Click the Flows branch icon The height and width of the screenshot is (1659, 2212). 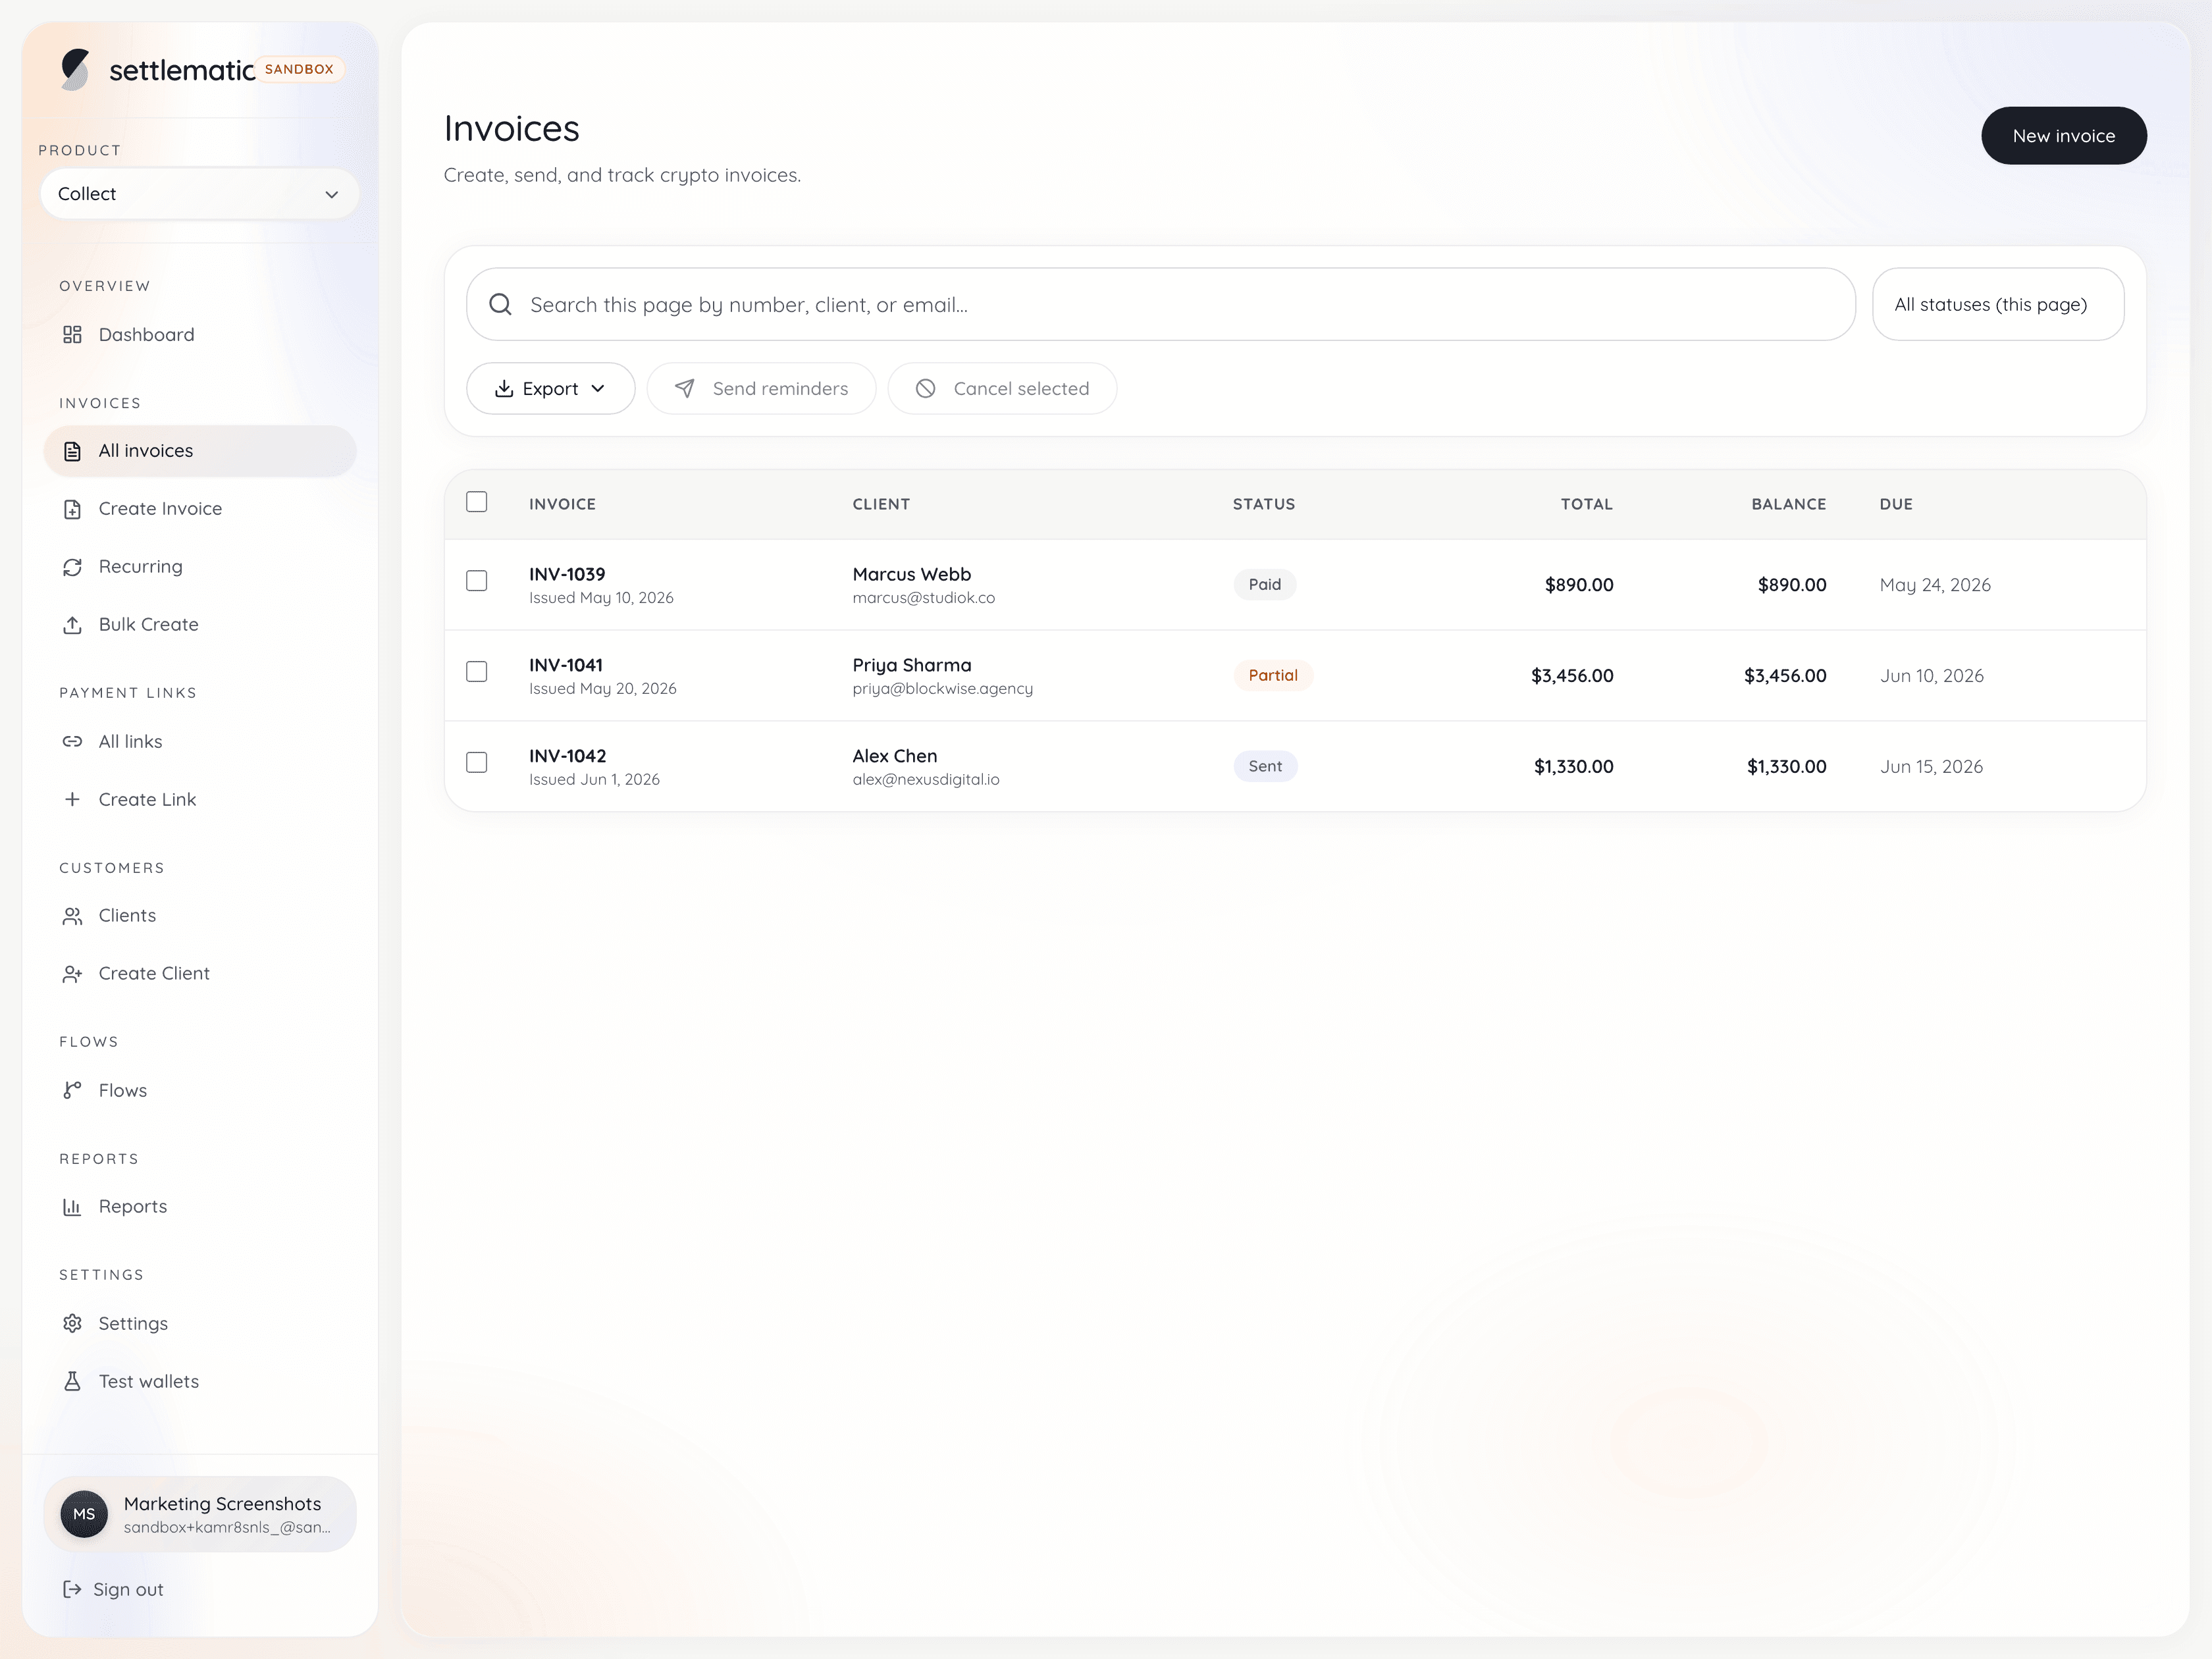click(72, 1090)
